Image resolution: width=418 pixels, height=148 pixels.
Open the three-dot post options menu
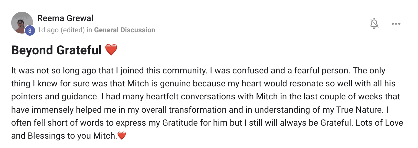coord(396,24)
